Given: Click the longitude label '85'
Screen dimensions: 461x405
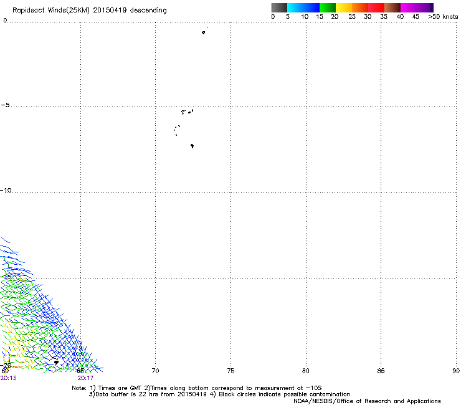Looking at the screenshot, I should [381, 371].
